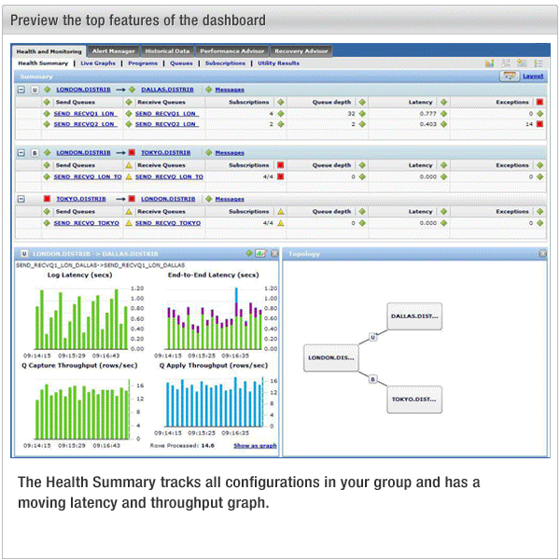Click the U badge in the Dallas configuration row
Image resolution: width=560 pixels, height=560 pixels.
(35, 90)
